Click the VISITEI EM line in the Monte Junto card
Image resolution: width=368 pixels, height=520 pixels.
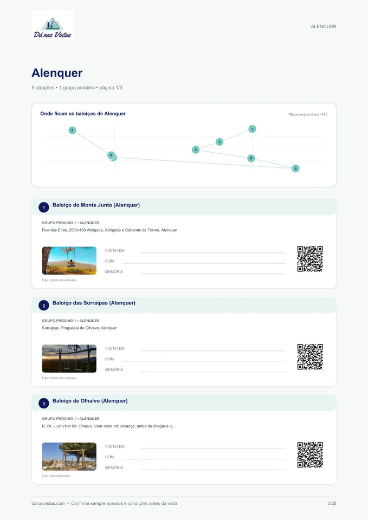click(x=212, y=252)
